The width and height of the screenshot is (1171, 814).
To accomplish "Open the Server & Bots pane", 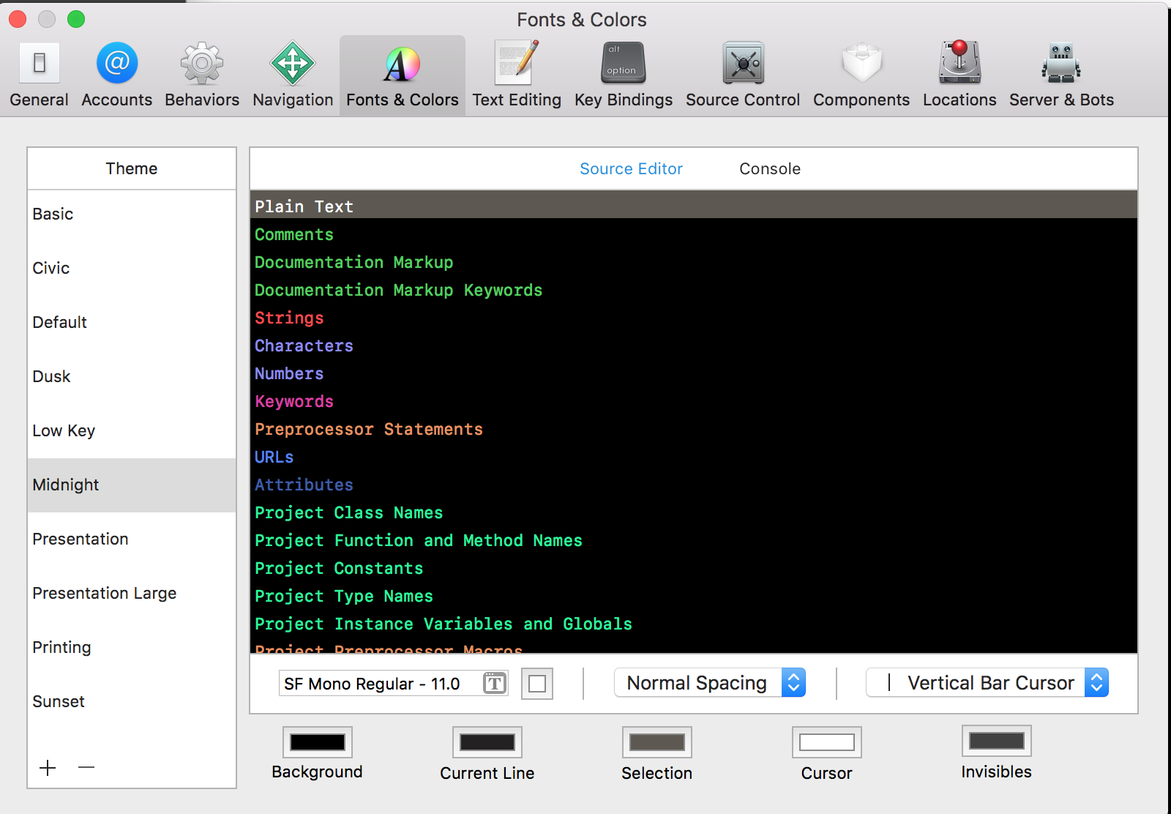I will click(1060, 73).
